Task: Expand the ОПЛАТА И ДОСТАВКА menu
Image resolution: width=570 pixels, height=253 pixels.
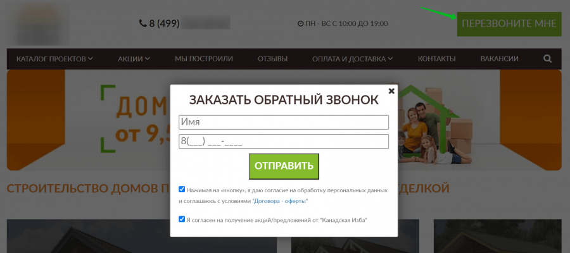Action: (352, 59)
